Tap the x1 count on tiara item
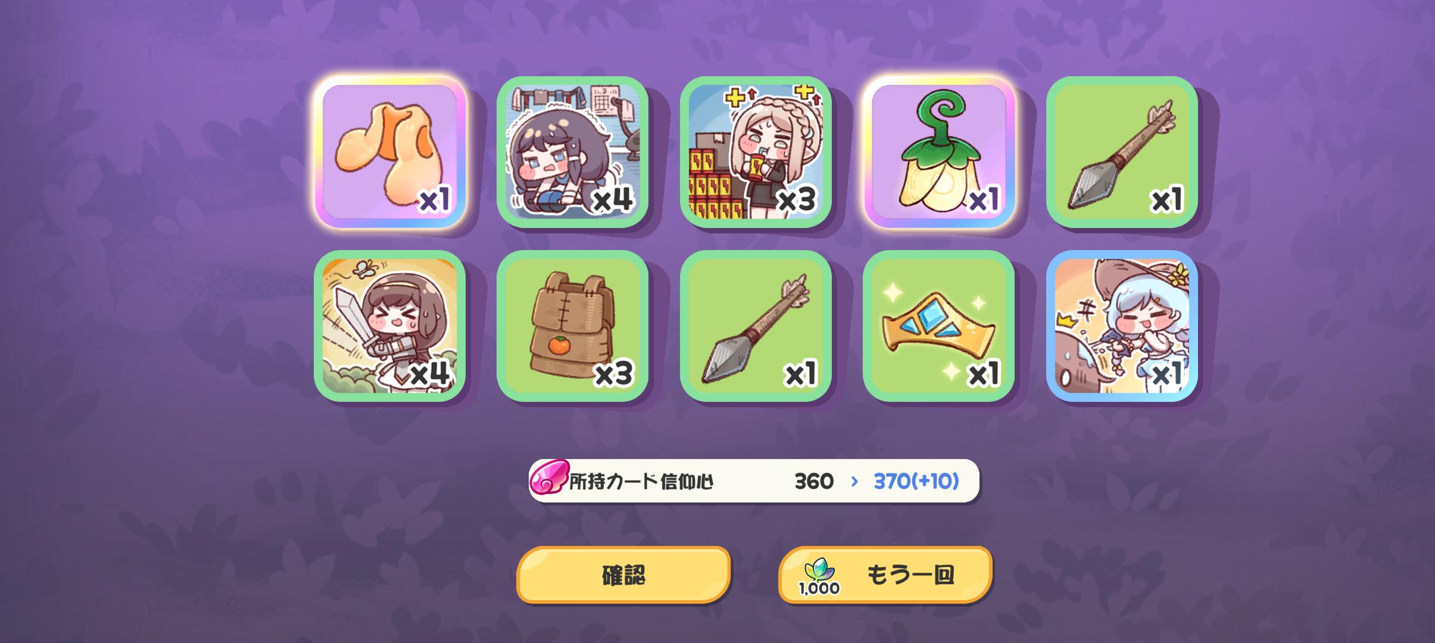This screenshot has width=1435, height=643. tap(984, 373)
